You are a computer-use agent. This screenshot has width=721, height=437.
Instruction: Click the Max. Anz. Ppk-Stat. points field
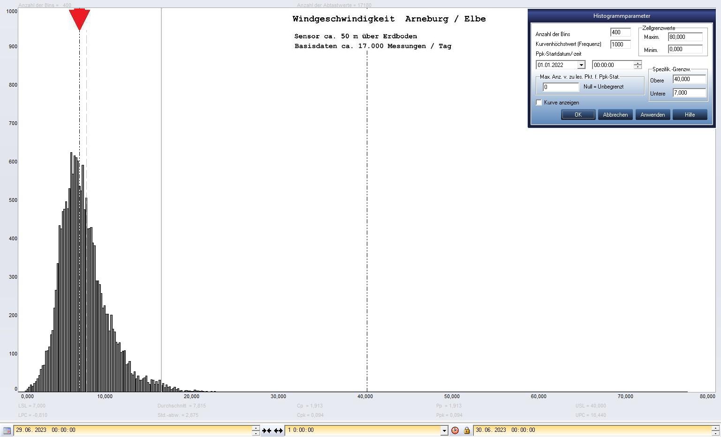click(561, 87)
